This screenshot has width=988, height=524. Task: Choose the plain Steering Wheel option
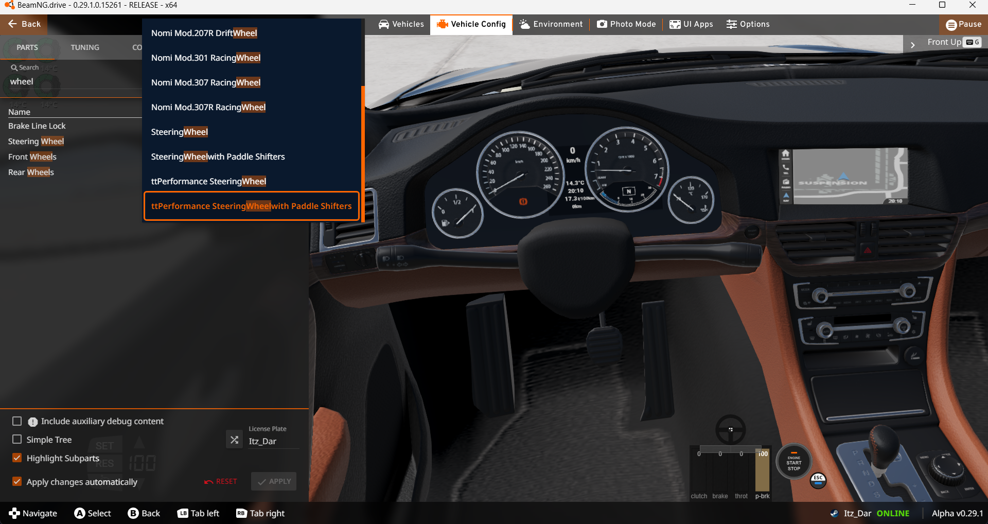pos(252,132)
